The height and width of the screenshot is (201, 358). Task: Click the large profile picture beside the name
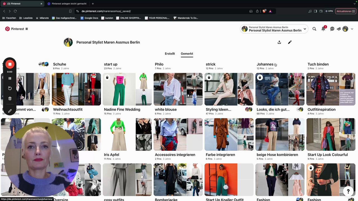pos(68,42)
